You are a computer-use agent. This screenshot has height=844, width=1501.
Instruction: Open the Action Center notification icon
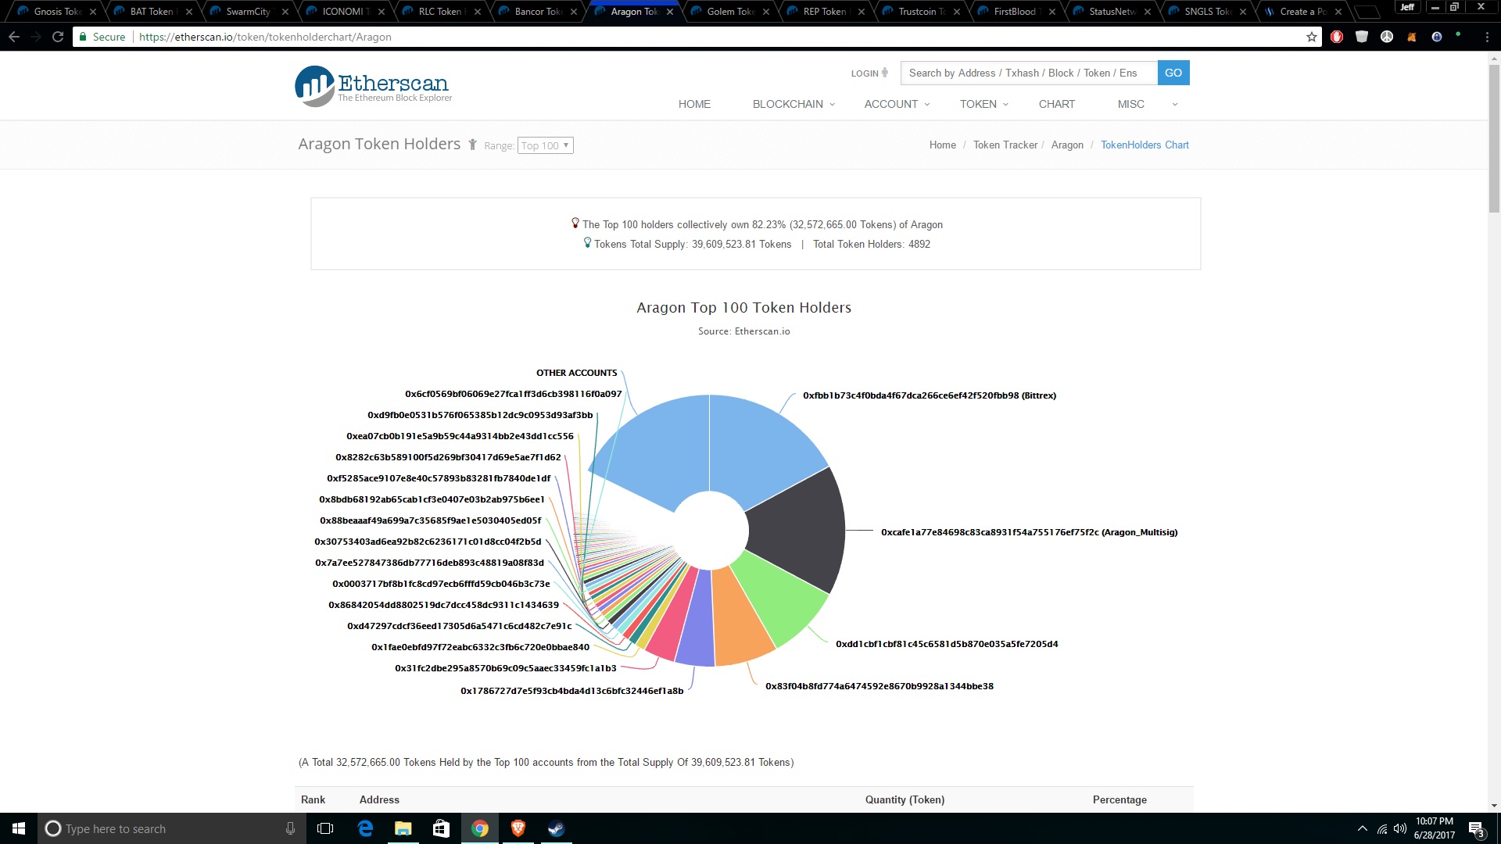point(1476,829)
